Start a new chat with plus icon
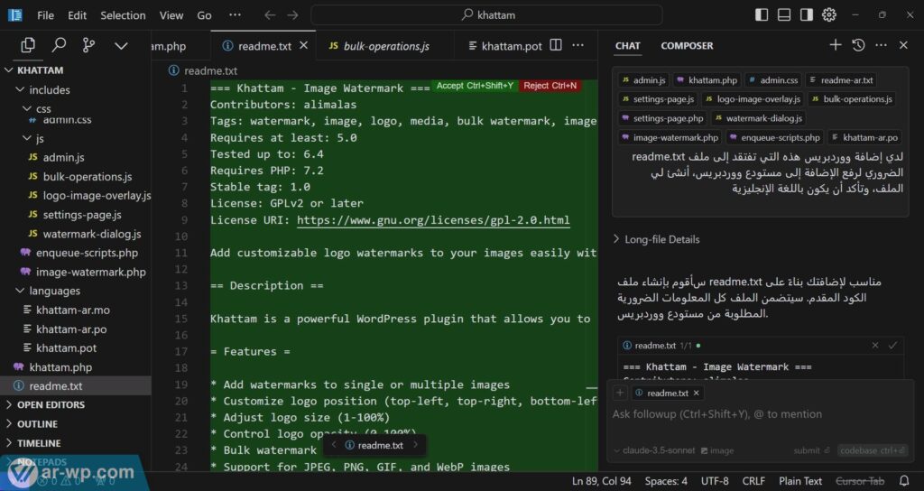Viewport: 924px width, 491px height. (x=836, y=45)
